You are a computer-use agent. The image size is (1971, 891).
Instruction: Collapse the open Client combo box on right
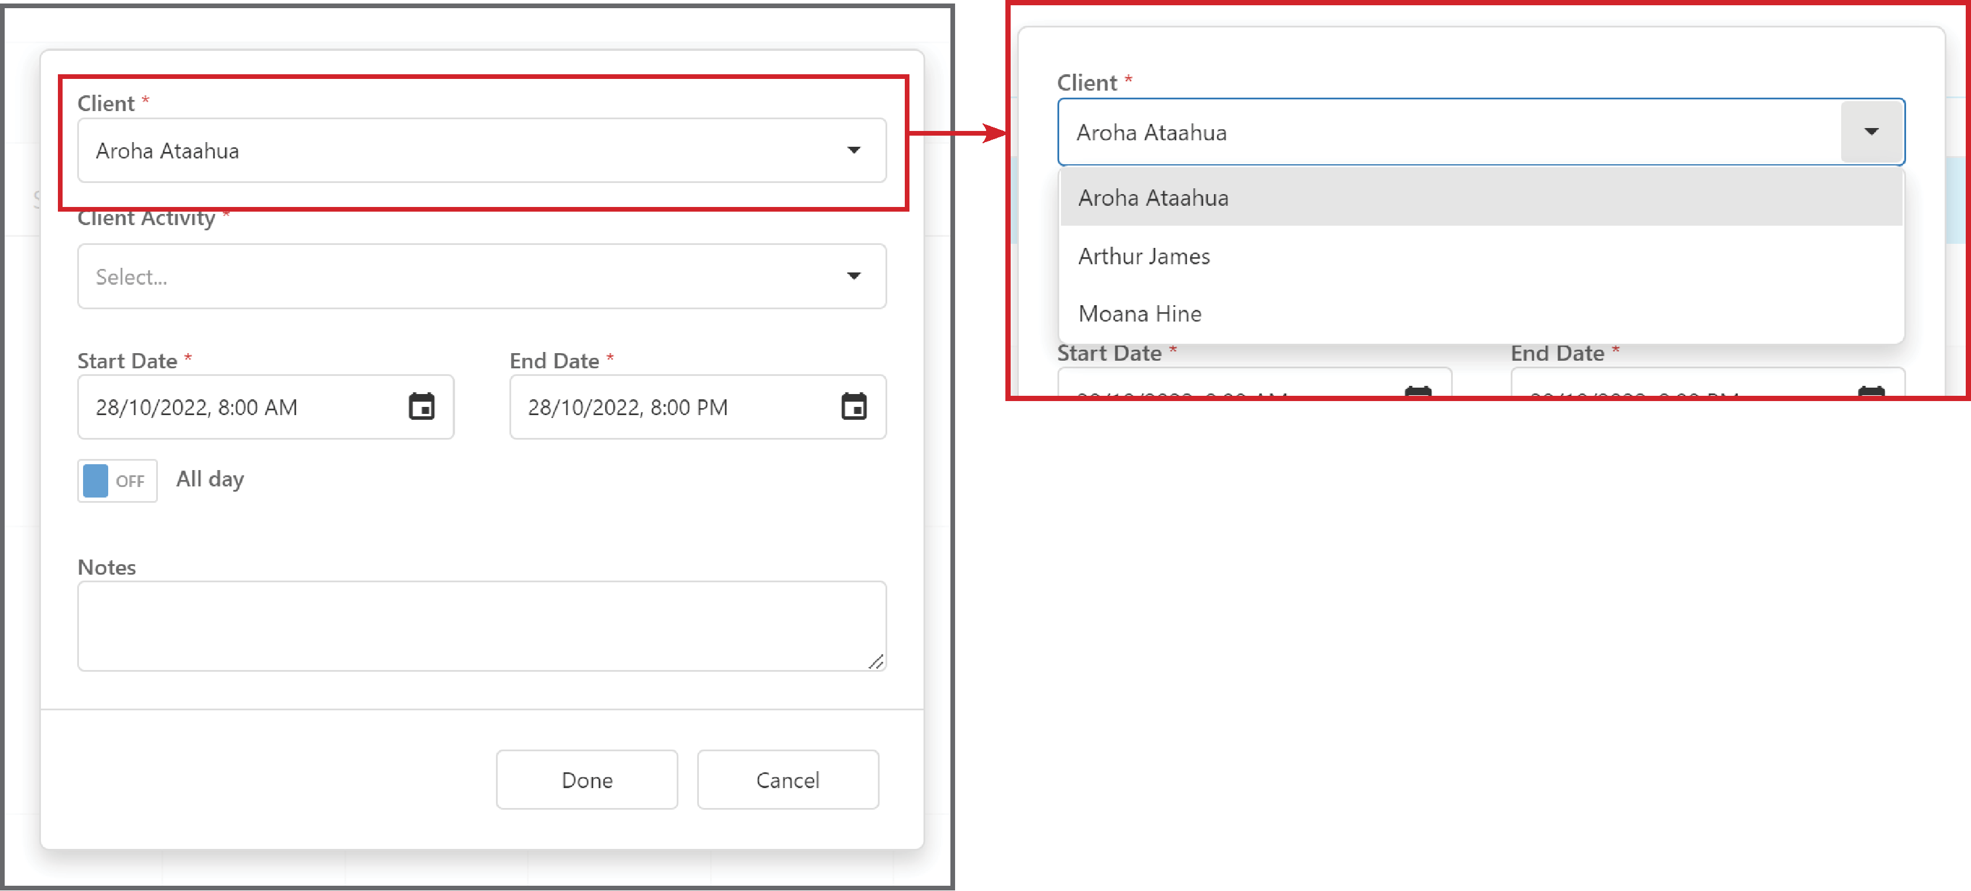tap(1481, 132)
